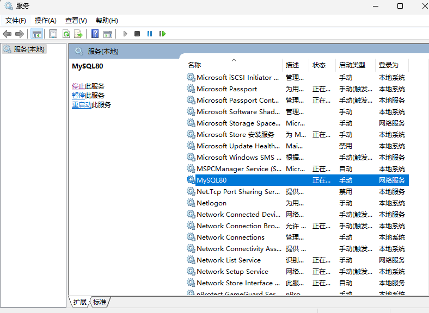This screenshot has width=429, height=313.
Task: Click 禁用 startup type of Net.Tcp Port Sharing
Action: click(x=346, y=192)
